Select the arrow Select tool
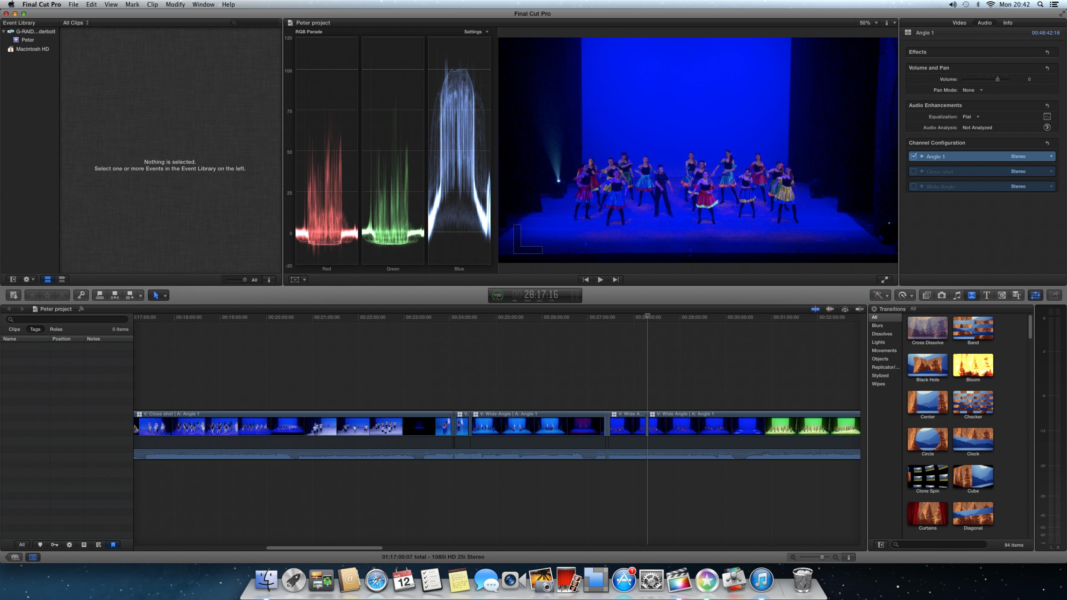 click(x=156, y=295)
